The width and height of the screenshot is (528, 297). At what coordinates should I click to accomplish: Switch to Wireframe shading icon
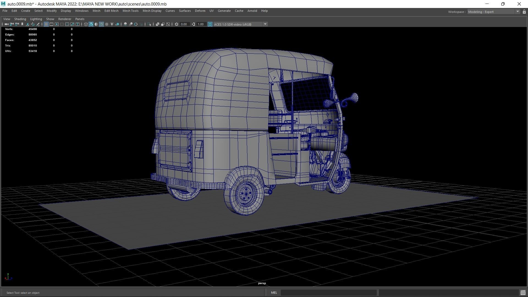click(86, 24)
